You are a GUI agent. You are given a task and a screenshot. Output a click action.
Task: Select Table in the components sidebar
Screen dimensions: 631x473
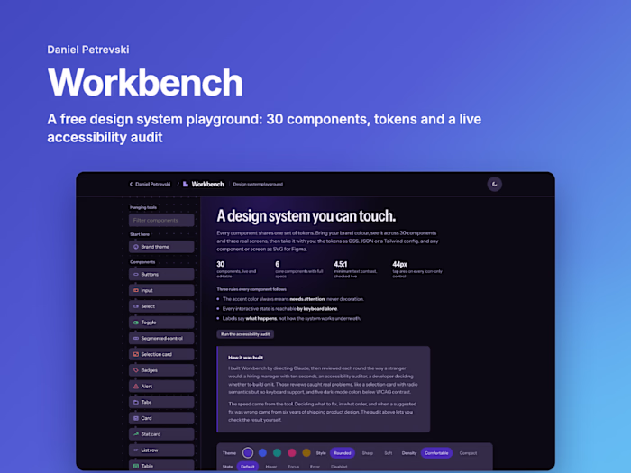(x=161, y=466)
